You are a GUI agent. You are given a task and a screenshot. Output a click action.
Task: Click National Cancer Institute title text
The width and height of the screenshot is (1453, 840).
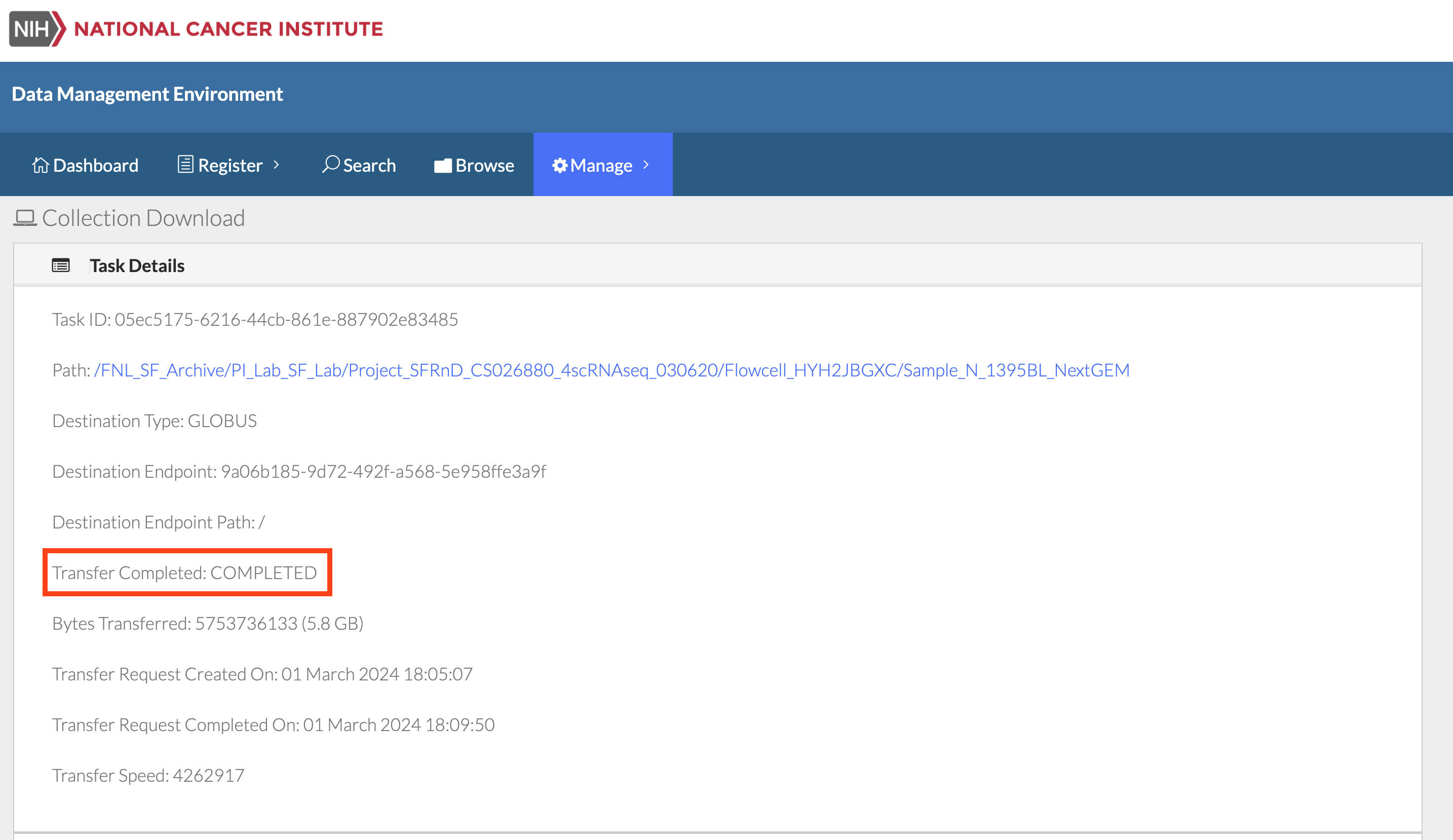coord(228,29)
